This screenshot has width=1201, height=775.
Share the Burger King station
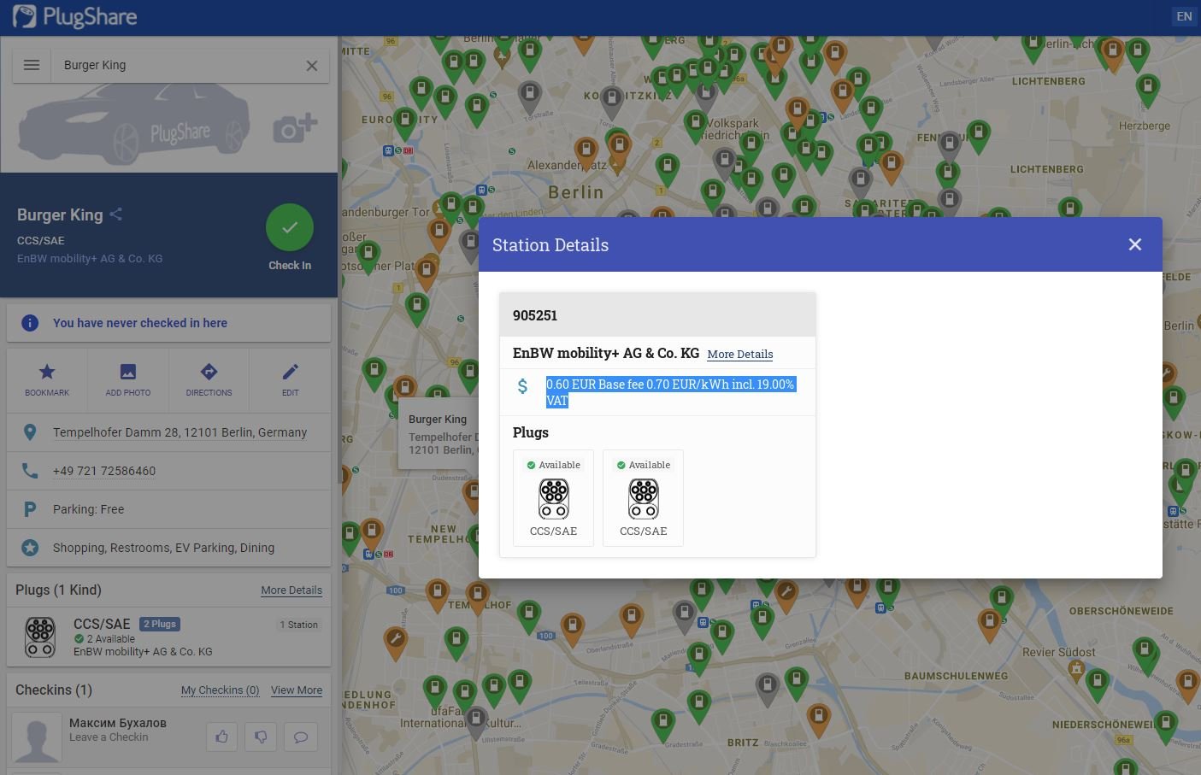pos(116,214)
